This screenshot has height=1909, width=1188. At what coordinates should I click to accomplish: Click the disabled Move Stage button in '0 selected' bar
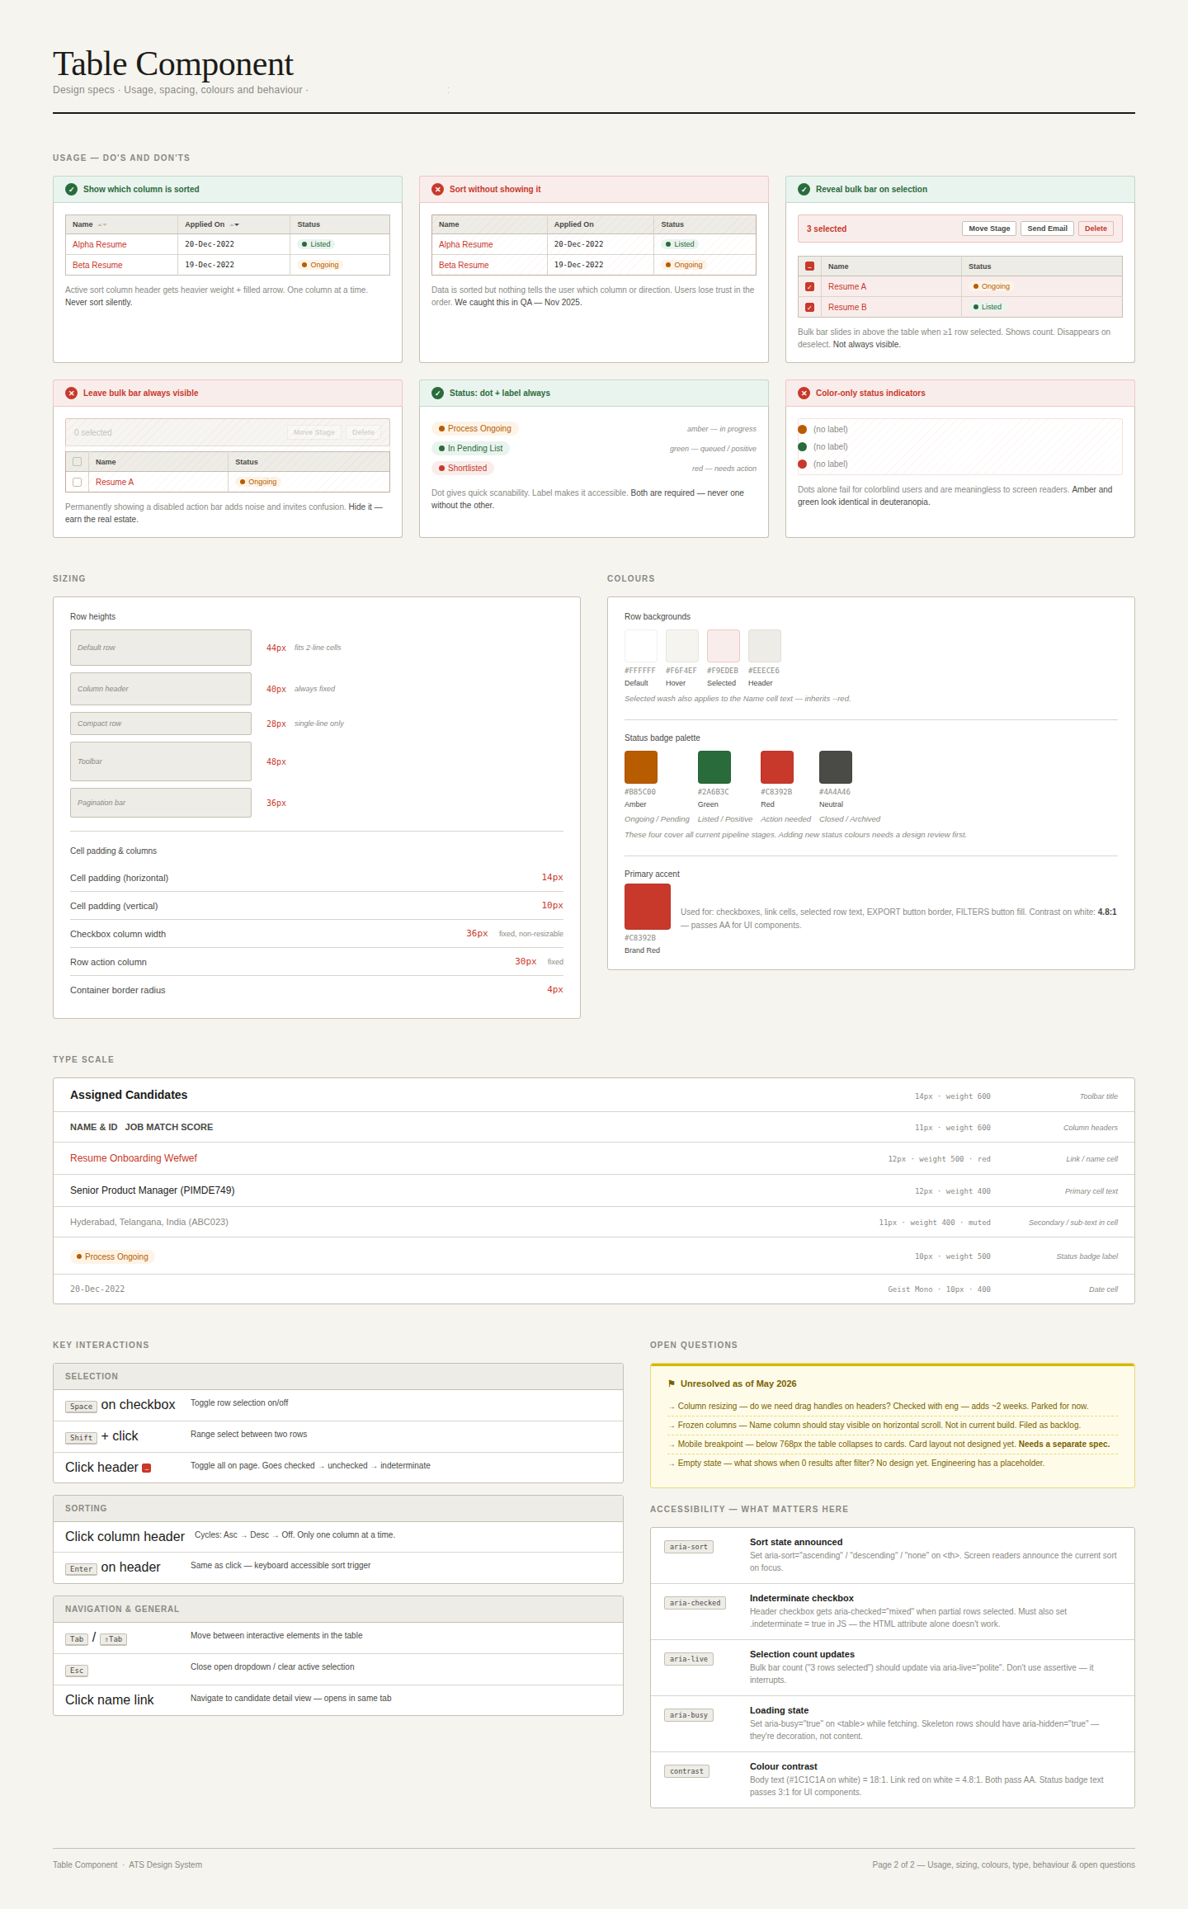pyautogui.click(x=314, y=432)
